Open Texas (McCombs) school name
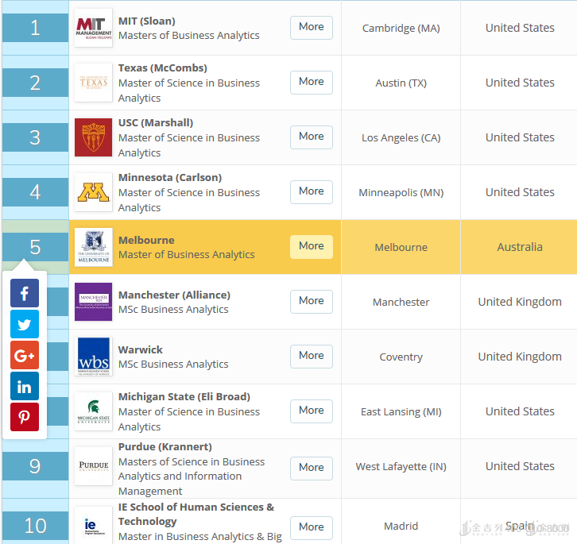Viewport: 577px width, 544px height. (x=163, y=68)
